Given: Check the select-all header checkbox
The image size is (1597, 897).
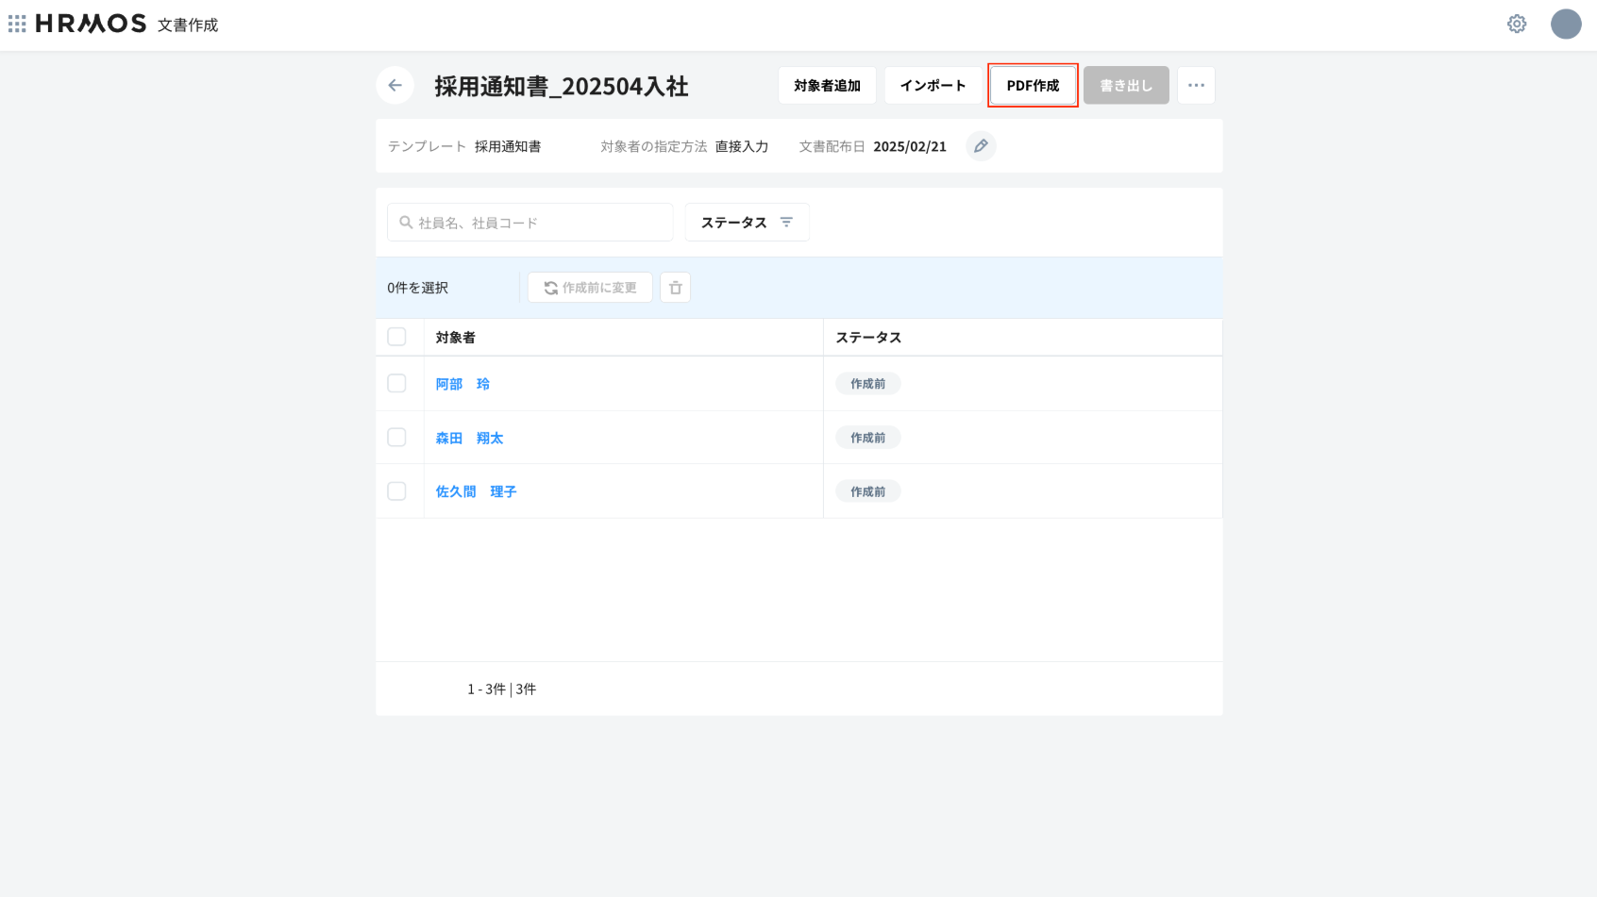Looking at the screenshot, I should point(396,337).
